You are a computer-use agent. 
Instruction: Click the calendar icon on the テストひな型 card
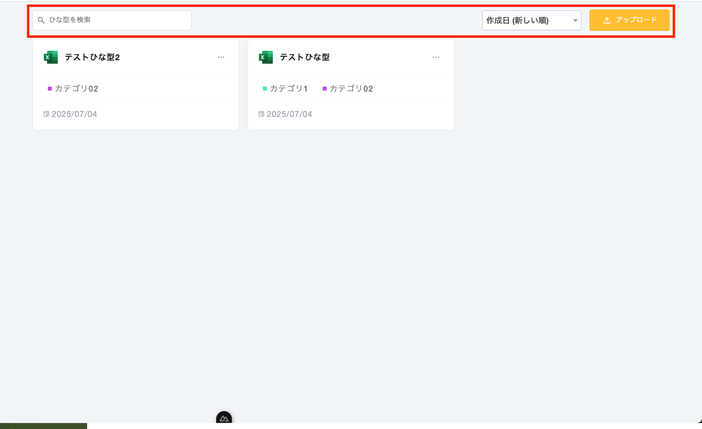click(x=261, y=114)
